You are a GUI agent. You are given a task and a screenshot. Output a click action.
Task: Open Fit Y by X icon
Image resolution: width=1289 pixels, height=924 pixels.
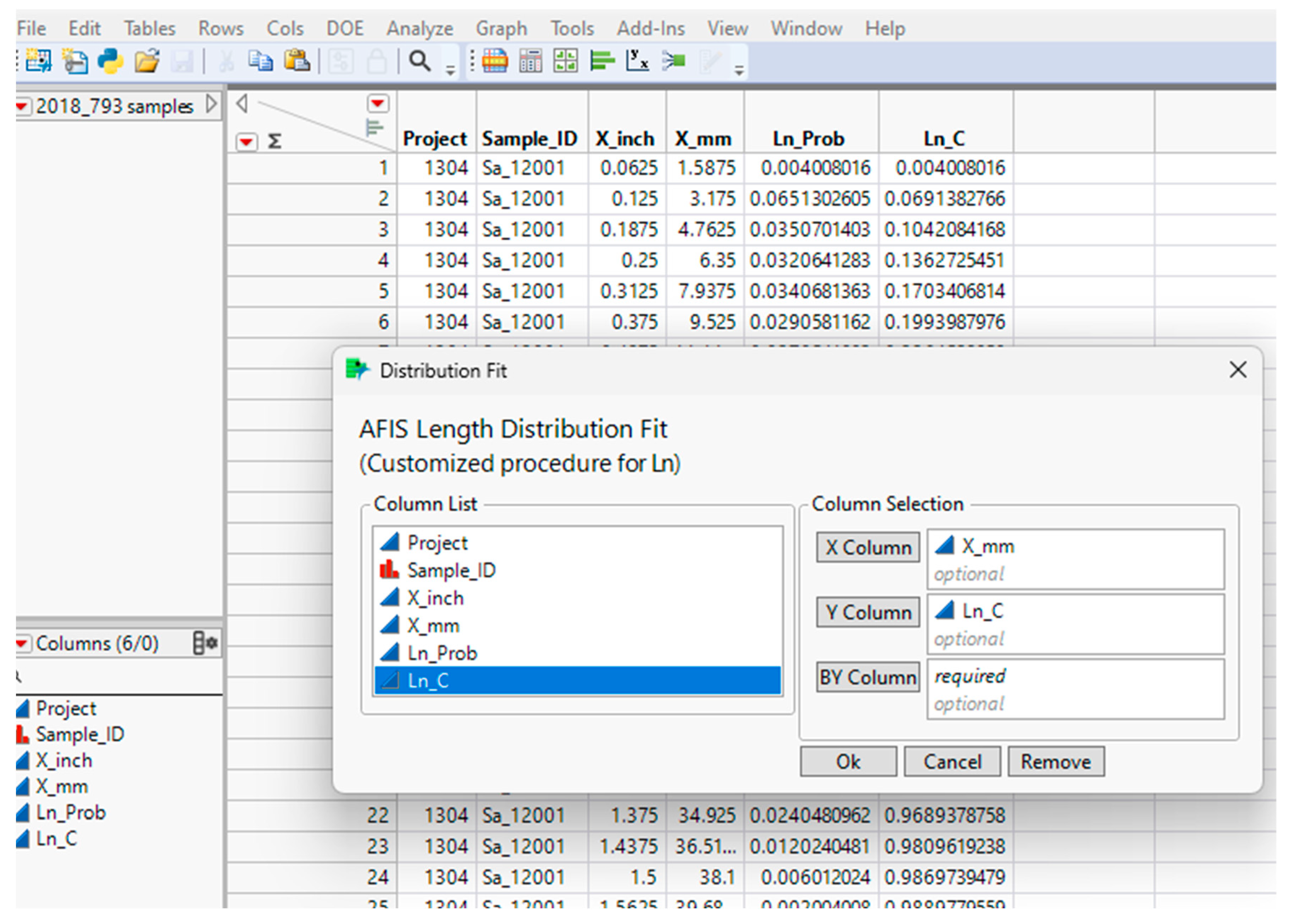(637, 61)
